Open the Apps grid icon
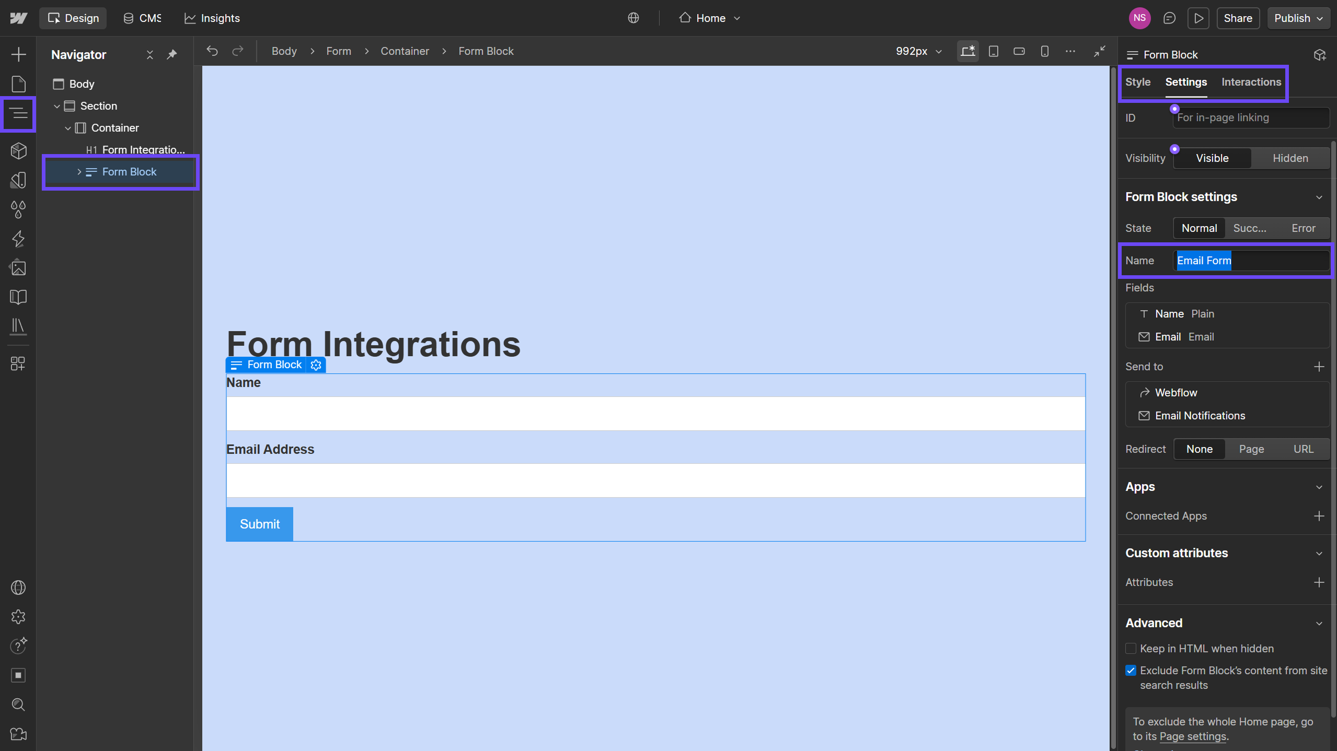The height and width of the screenshot is (751, 1337). click(18, 363)
